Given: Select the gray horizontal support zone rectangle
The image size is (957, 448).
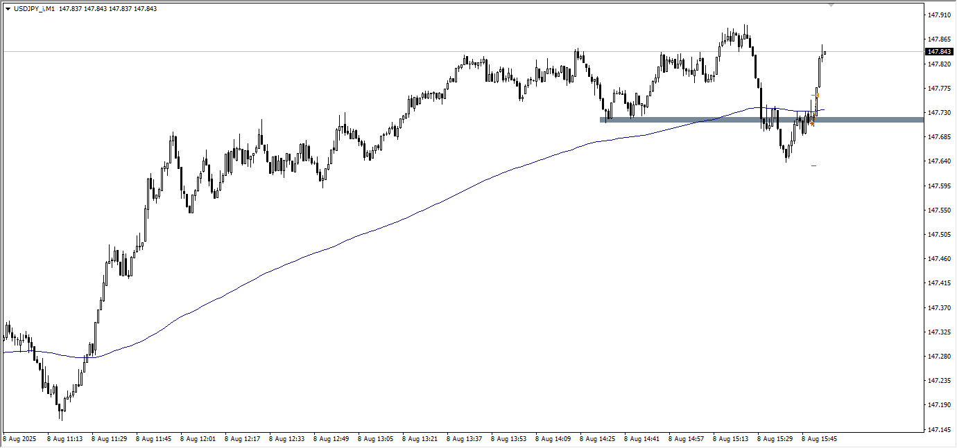Looking at the screenshot, I should coord(693,120).
